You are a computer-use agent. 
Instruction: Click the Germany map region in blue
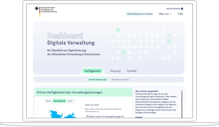(62, 115)
